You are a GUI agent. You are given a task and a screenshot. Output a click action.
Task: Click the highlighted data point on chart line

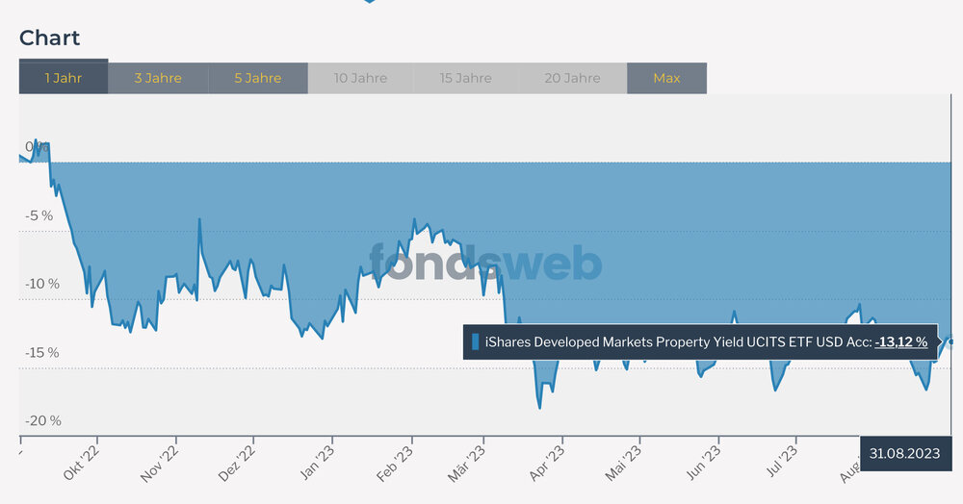tap(950, 341)
